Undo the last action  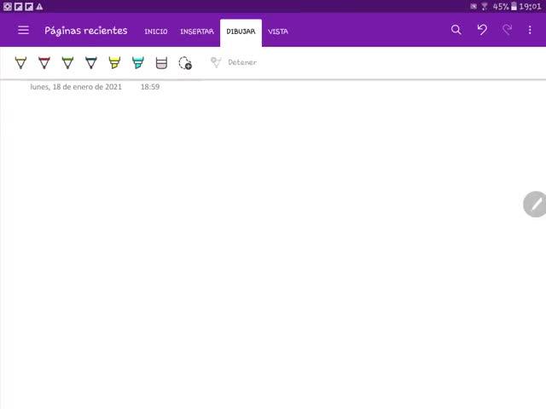(x=482, y=30)
